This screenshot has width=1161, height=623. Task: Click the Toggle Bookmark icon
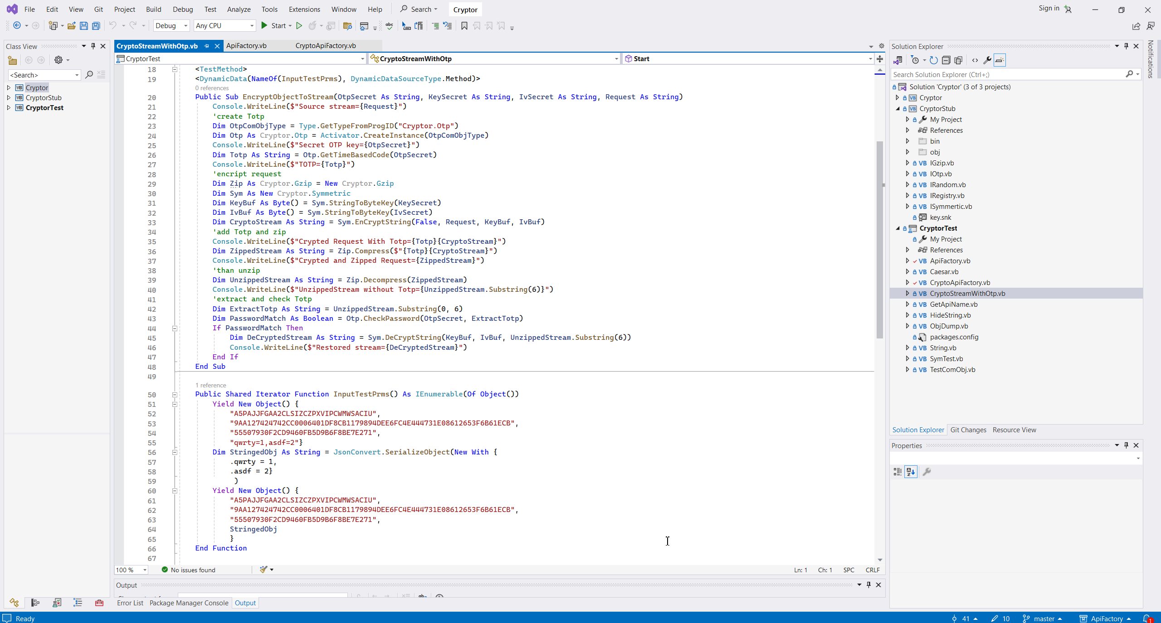[464, 26]
